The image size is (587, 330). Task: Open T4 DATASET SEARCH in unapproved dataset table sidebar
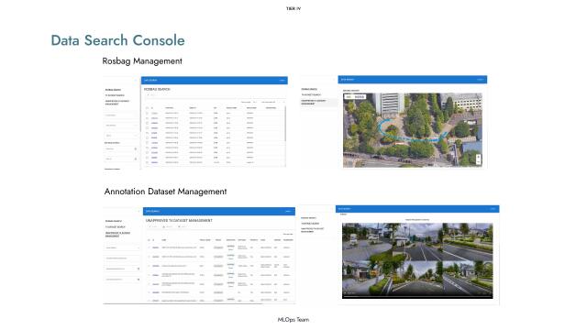116,227
